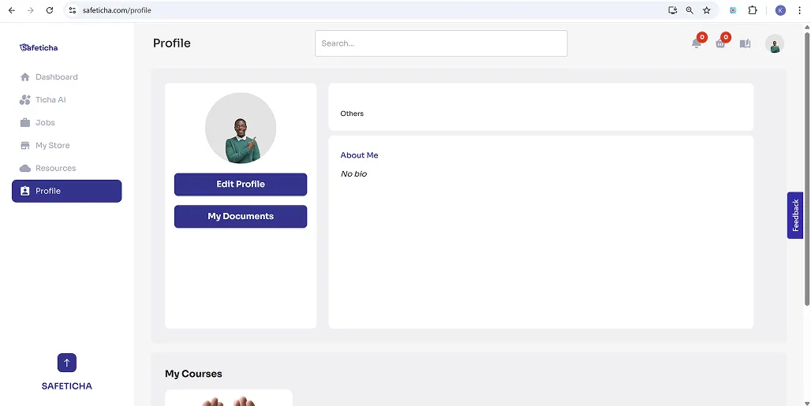
Task: Click the Ticha Ai sparkle icon
Action: click(24, 99)
